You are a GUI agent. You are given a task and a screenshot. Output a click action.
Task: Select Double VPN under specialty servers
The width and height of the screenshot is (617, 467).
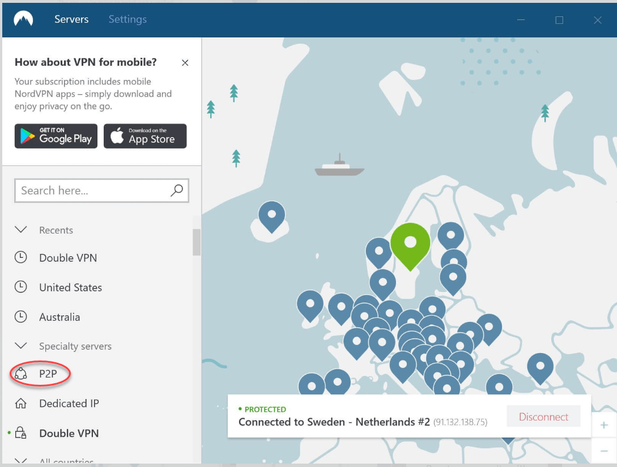[69, 433]
